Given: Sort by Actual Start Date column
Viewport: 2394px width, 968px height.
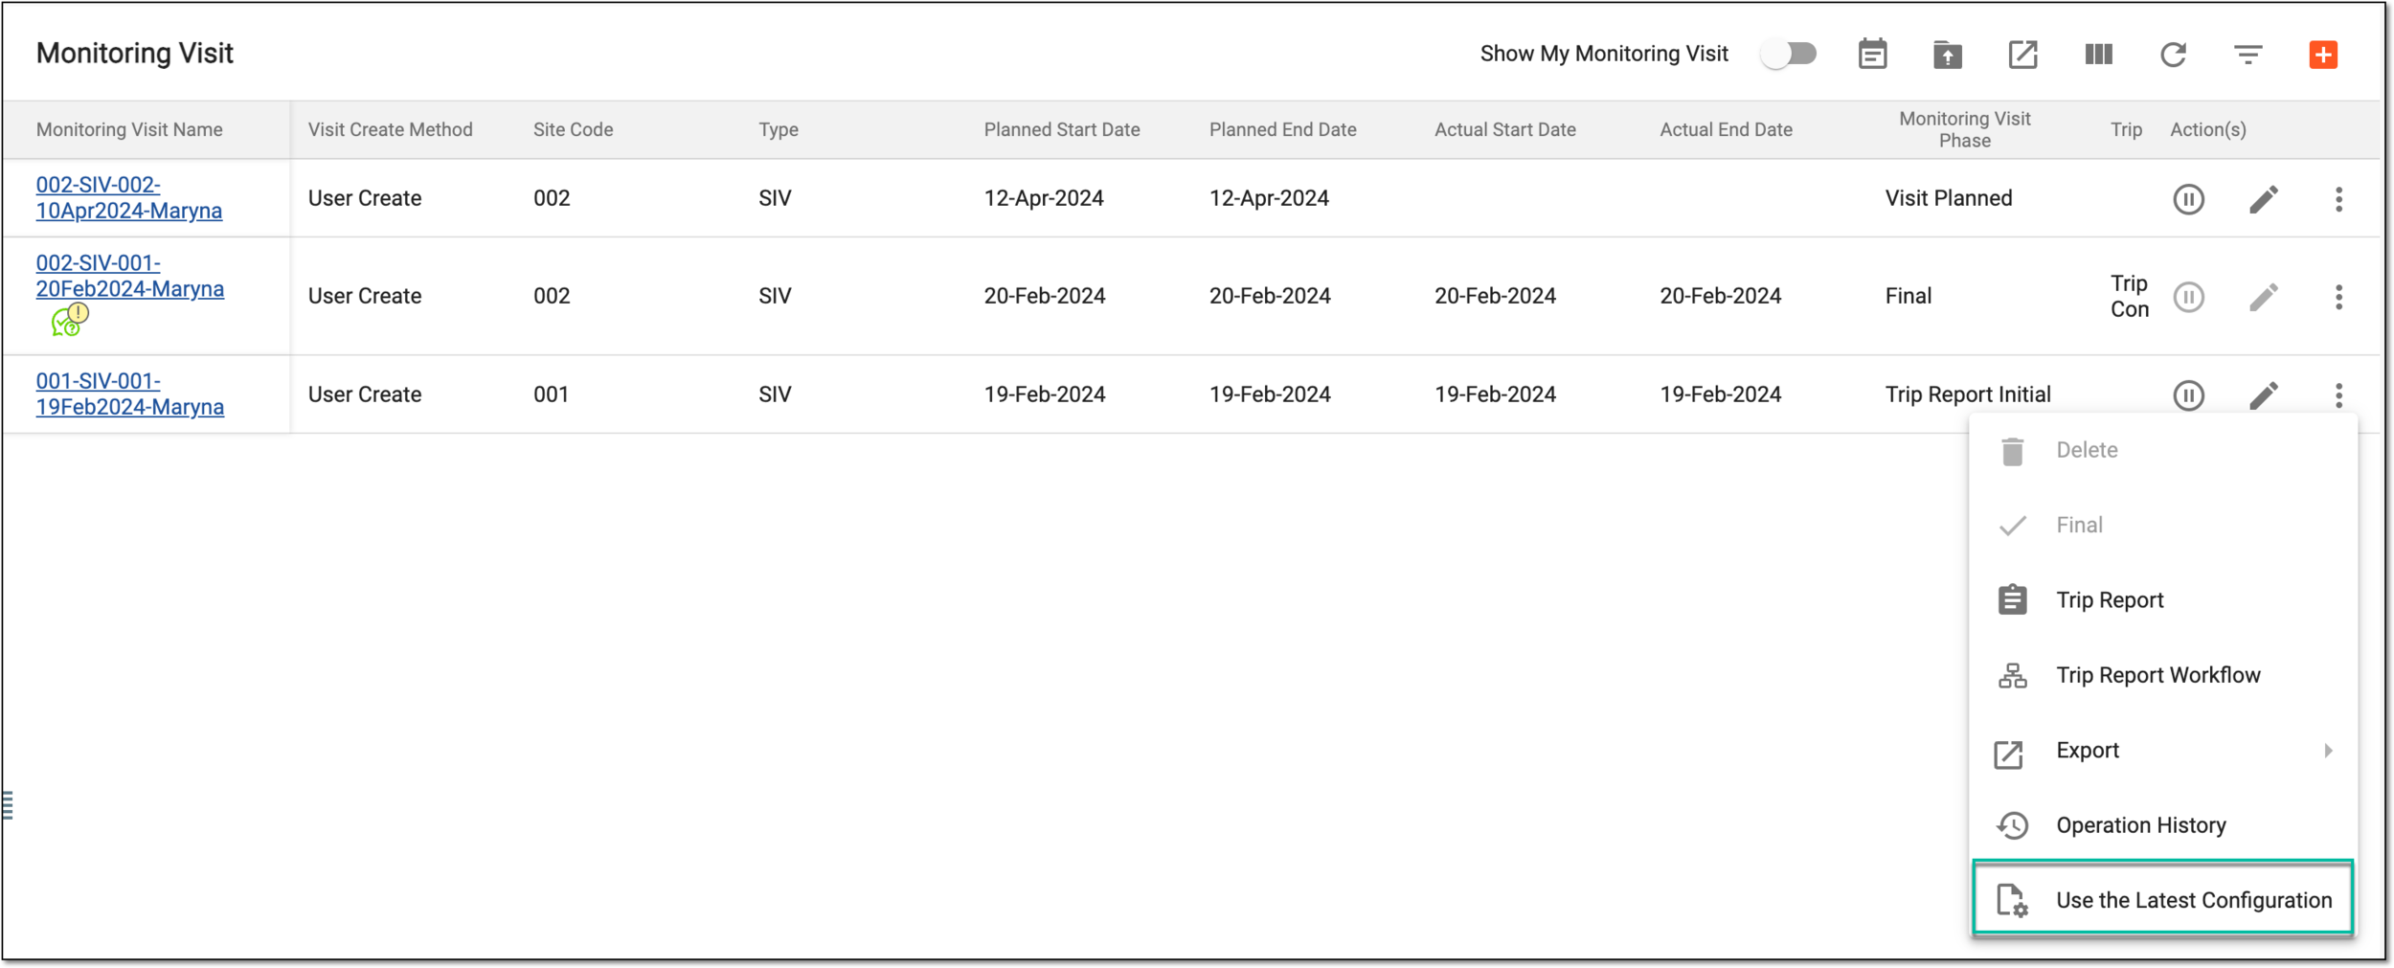Looking at the screenshot, I should pos(1504,129).
